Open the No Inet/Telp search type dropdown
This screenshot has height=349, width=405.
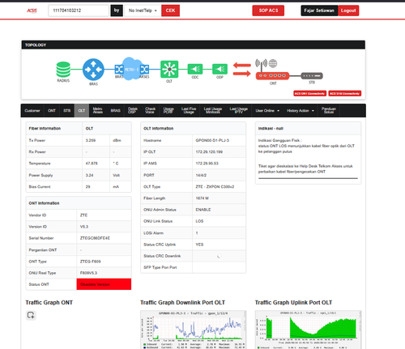[143, 11]
